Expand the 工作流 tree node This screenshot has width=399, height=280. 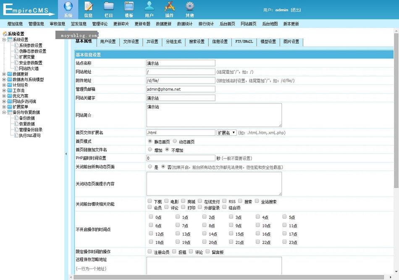[x=4, y=90]
